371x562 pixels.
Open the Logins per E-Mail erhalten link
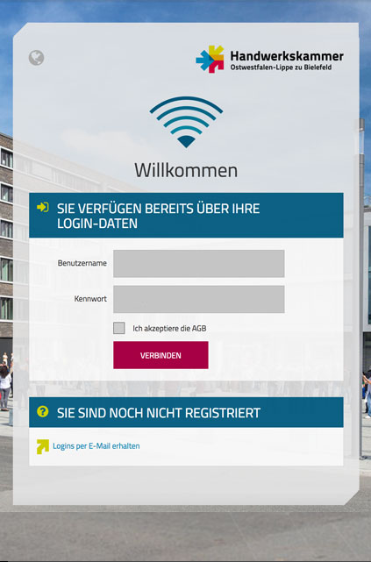[x=96, y=446]
